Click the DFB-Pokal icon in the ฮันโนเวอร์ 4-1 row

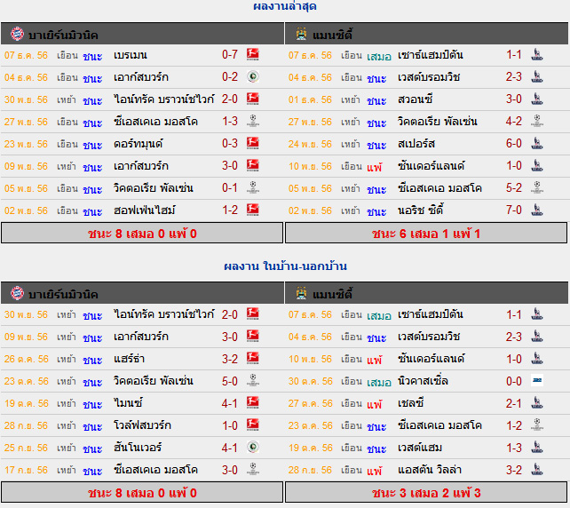click(253, 447)
